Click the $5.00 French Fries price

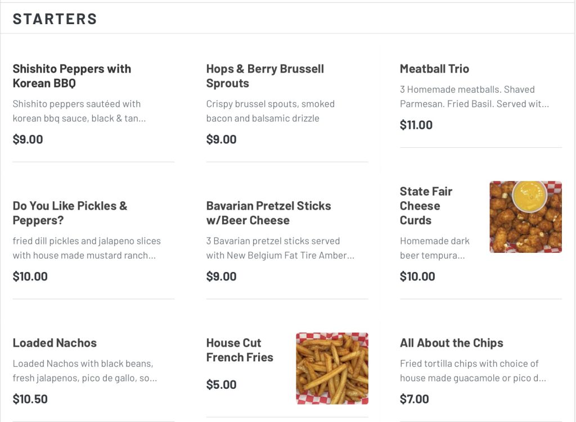pos(221,385)
